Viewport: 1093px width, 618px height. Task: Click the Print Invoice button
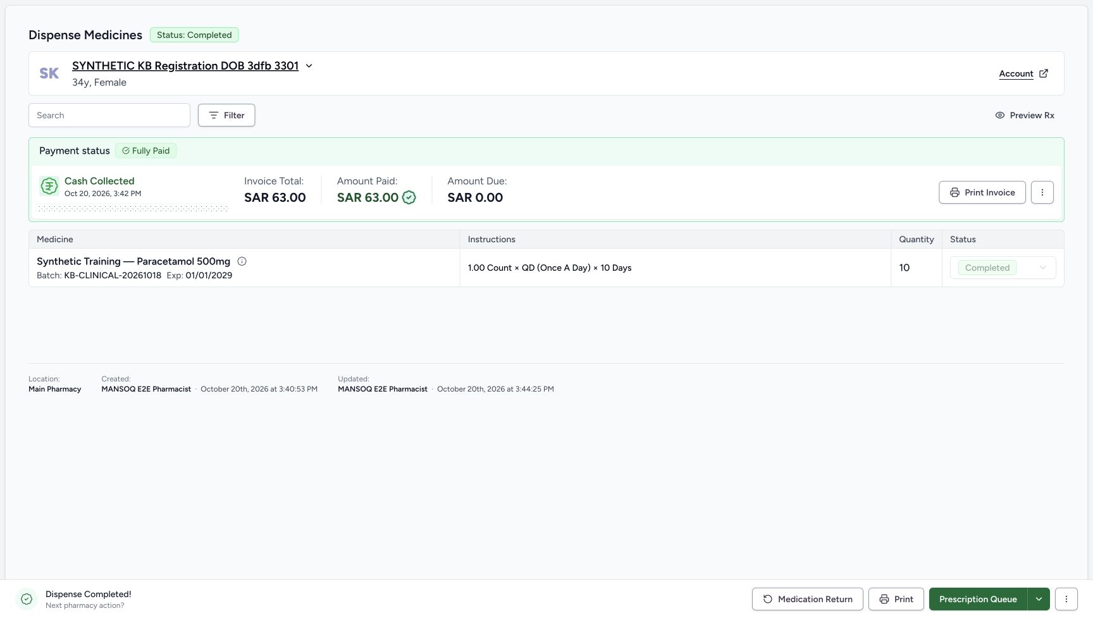(x=982, y=192)
